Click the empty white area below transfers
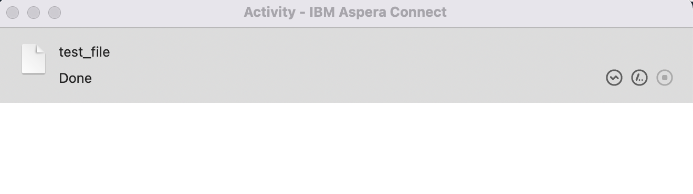This screenshot has height=194, width=693. 346,148
